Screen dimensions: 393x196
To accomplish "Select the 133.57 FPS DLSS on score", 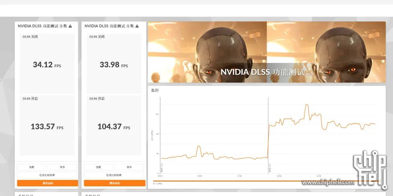I will 47,127.
